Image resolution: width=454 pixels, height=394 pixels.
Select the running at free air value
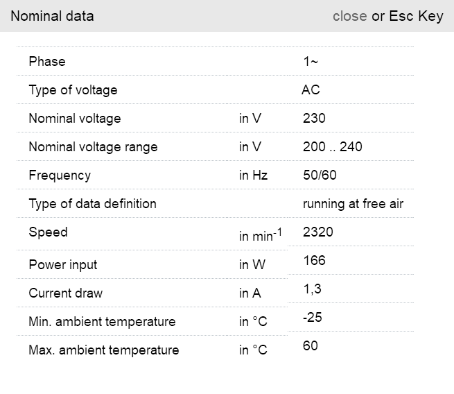[x=353, y=204]
